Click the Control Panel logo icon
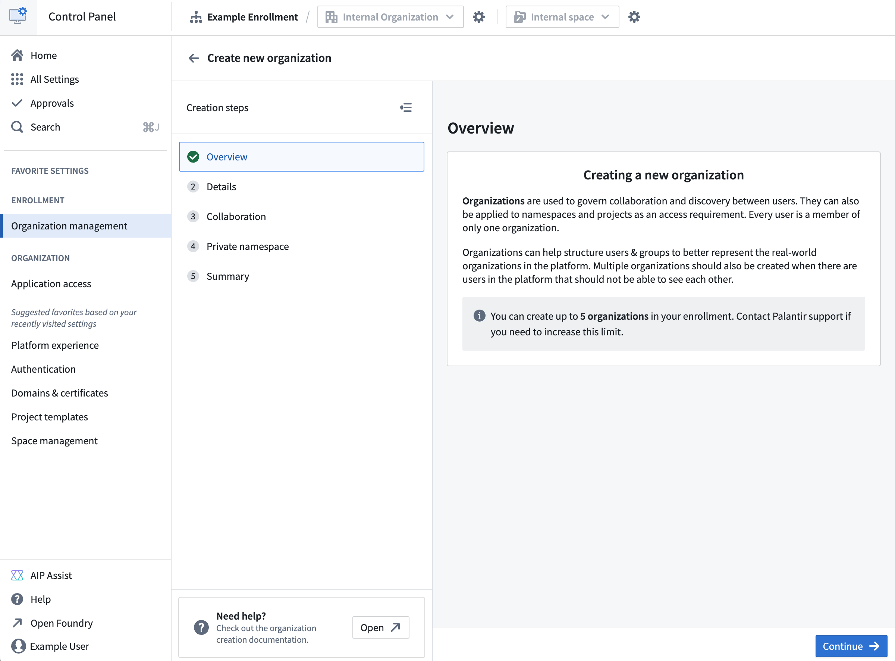Screen dimensions: 895x661 coord(18,16)
